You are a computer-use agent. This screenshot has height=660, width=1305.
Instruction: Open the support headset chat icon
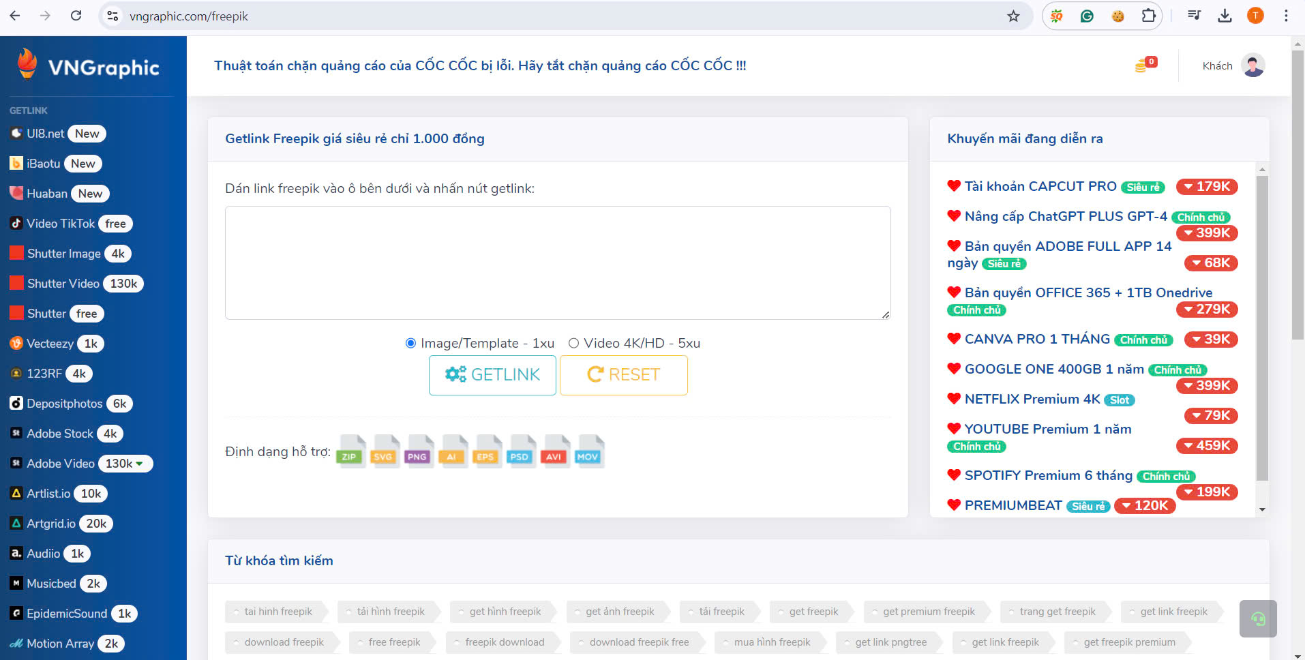point(1258,618)
